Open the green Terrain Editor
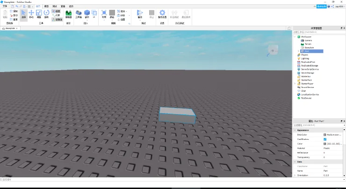Screen dimensions: 346x189 click(x=68, y=15)
